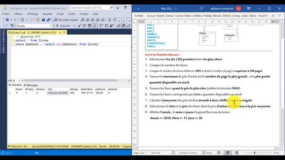Click the magnifier icon in Lancement rapide
The image size is (285, 160).
click(x=111, y=8)
